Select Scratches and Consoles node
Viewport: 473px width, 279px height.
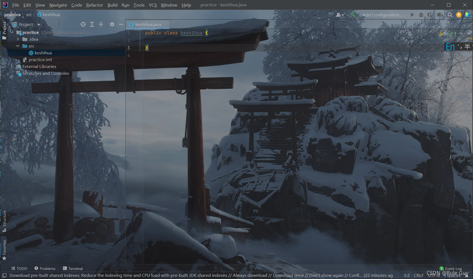point(46,73)
